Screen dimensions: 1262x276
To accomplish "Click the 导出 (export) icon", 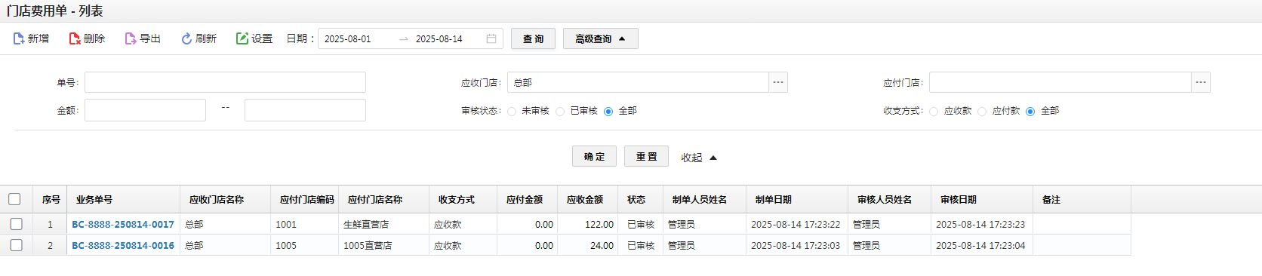I will (x=131, y=38).
